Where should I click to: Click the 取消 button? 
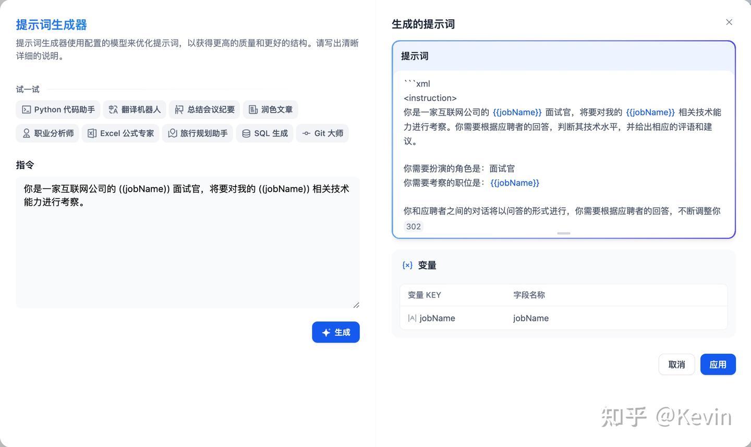(x=676, y=365)
